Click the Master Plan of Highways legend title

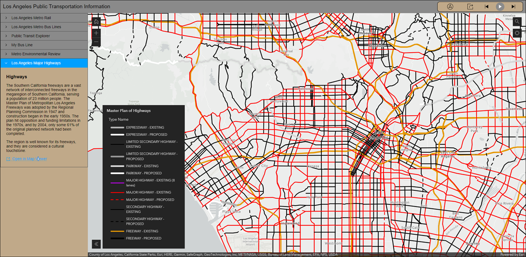[x=128, y=111]
